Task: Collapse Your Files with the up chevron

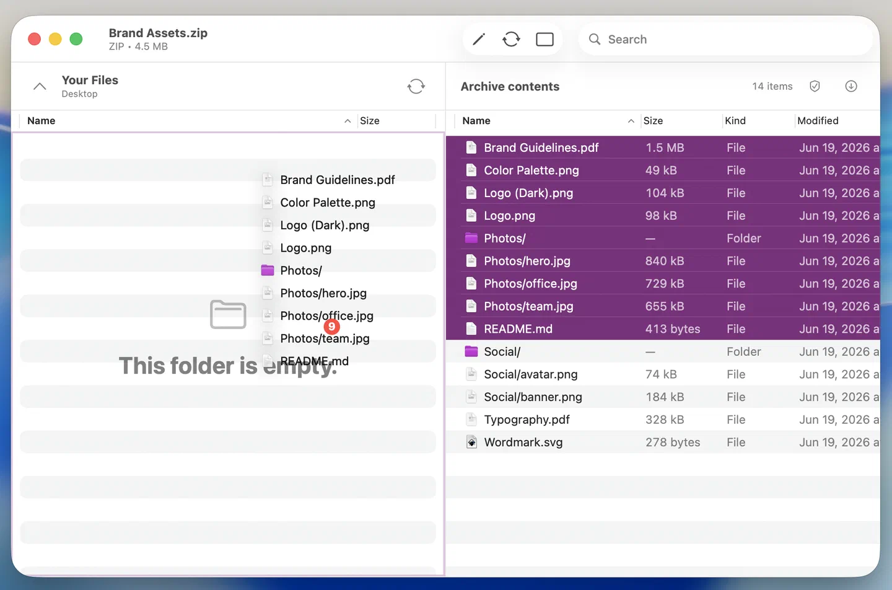Action: tap(40, 86)
